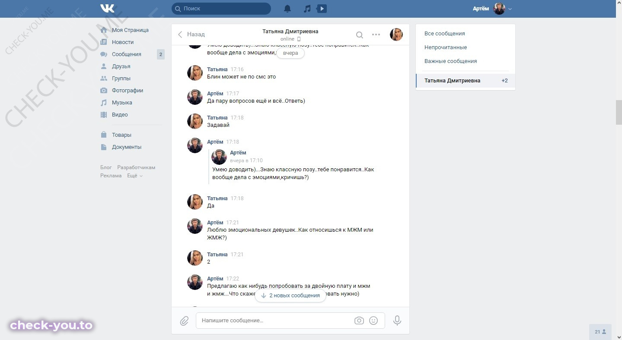Image resolution: width=622 pixels, height=340 pixels.
Task: Click the film icon beside Видео
Action: [x=104, y=115]
